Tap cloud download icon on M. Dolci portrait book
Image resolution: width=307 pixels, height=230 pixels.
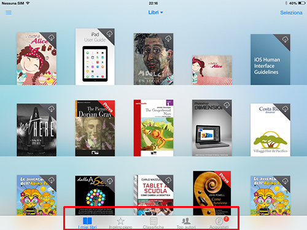point(168,38)
